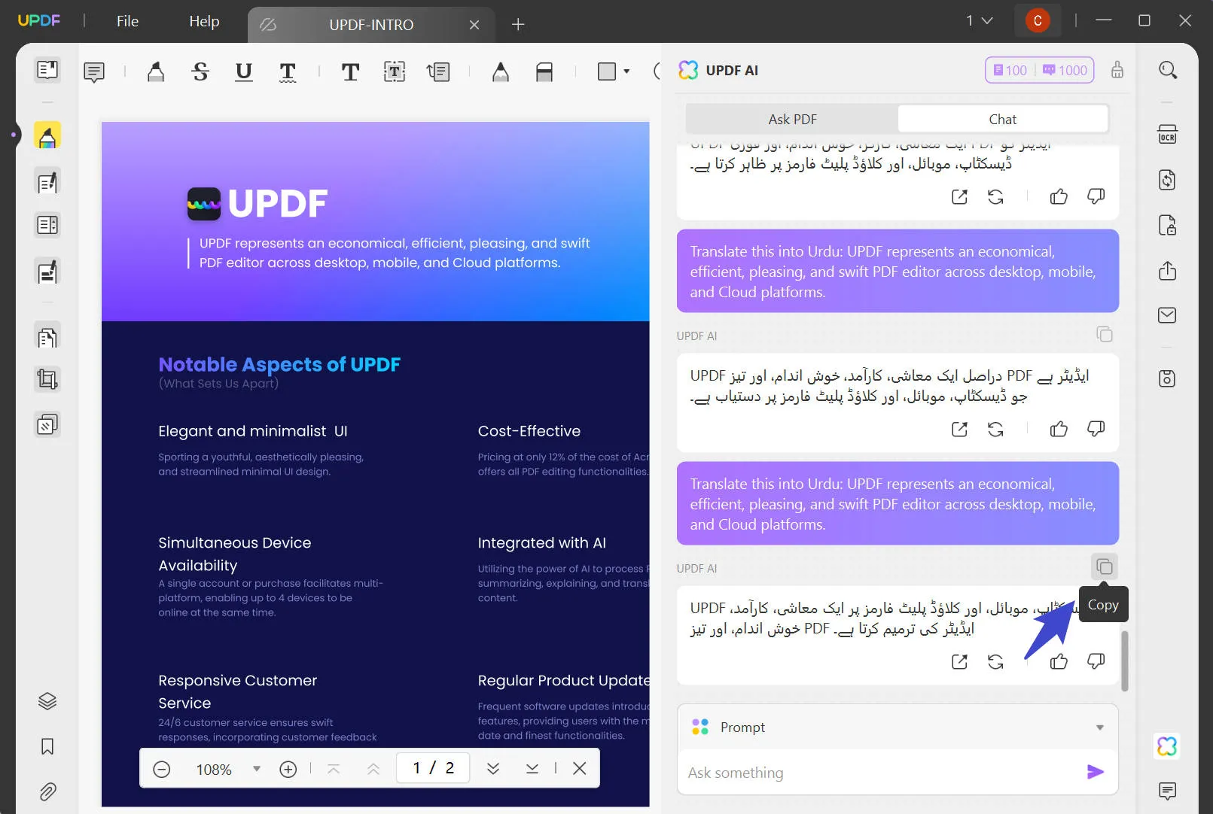Viewport: 1213px width, 814px height.
Task: Open the Share/export icon in right sidebar
Action: click(1168, 270)
